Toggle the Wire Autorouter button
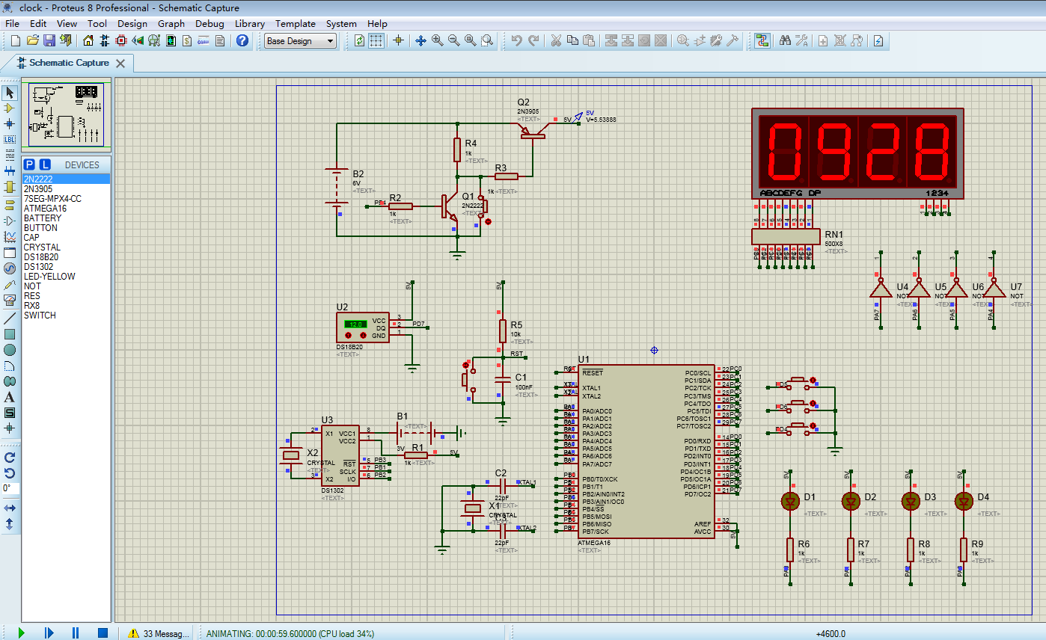This screenshot has height=640, width=1046. click(762, 40)
